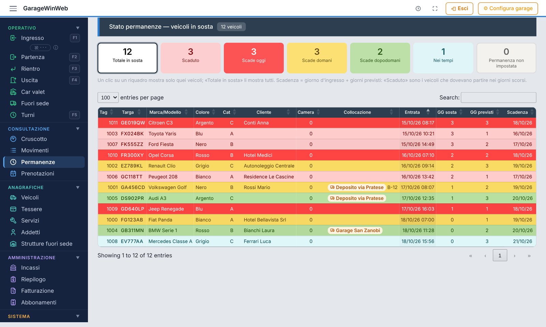Click the Incassi bank icon
The width and height of the screenshot is (546, 327).
13,268
